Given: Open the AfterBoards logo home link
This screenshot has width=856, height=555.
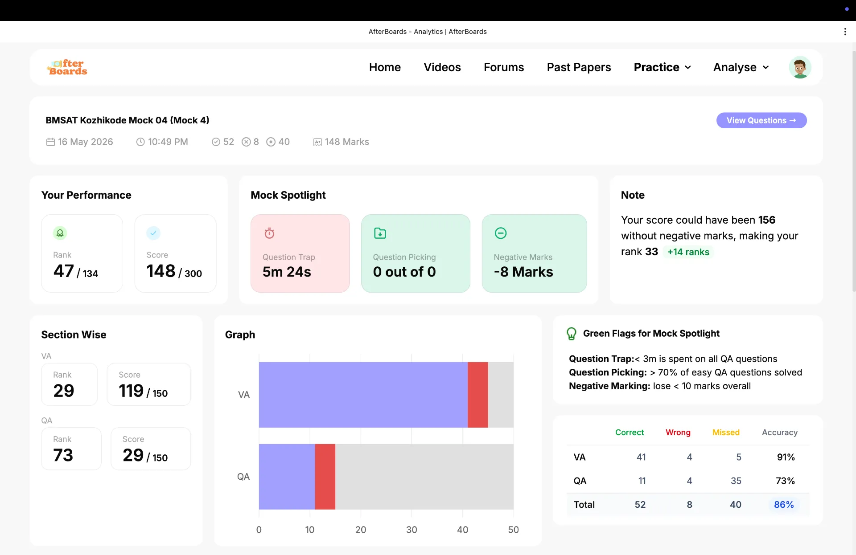Looking at the screenshot, I should [67, 67].
